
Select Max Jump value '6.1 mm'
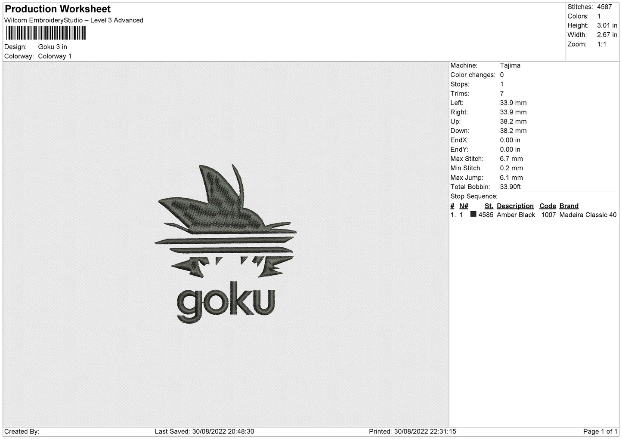coord(511,178)
